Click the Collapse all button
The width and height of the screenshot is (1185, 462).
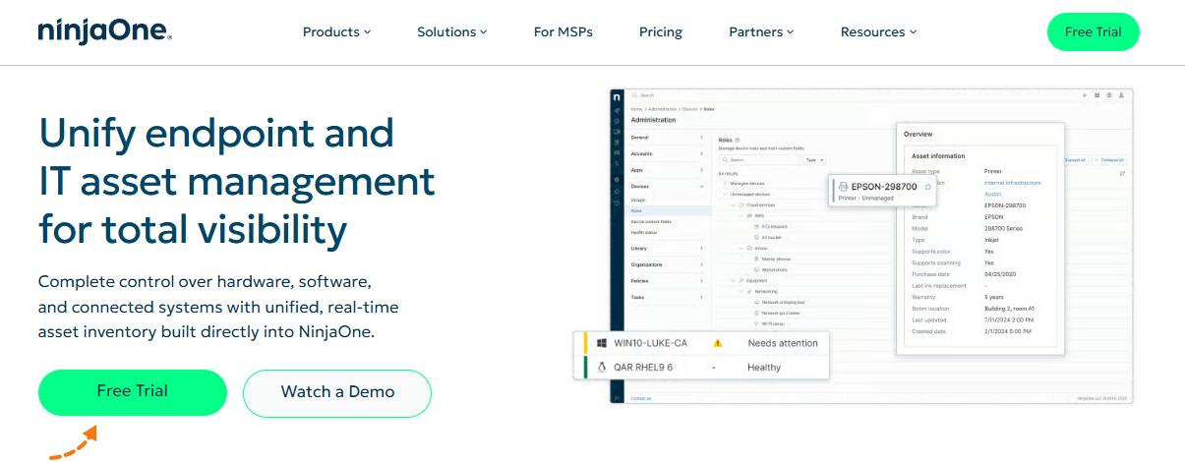(x=1109, y=159)
